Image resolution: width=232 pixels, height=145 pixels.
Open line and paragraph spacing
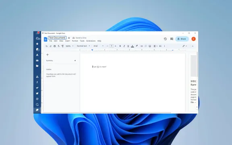(160, 46)
